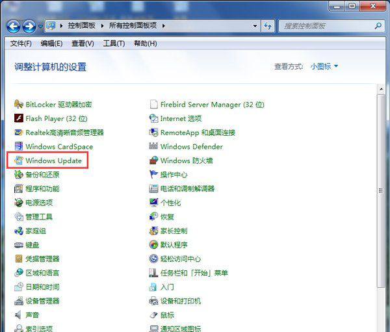Viewport: 390px width, 332px height.
Task: Open the 轻松访问中心 link
Action: coord(181,259)
